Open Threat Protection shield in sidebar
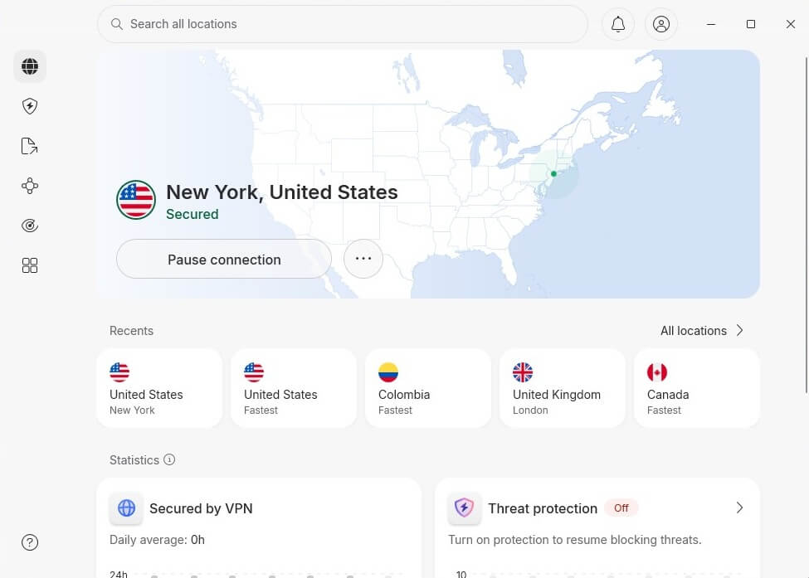The image size is (809, 578). point(30,106)
